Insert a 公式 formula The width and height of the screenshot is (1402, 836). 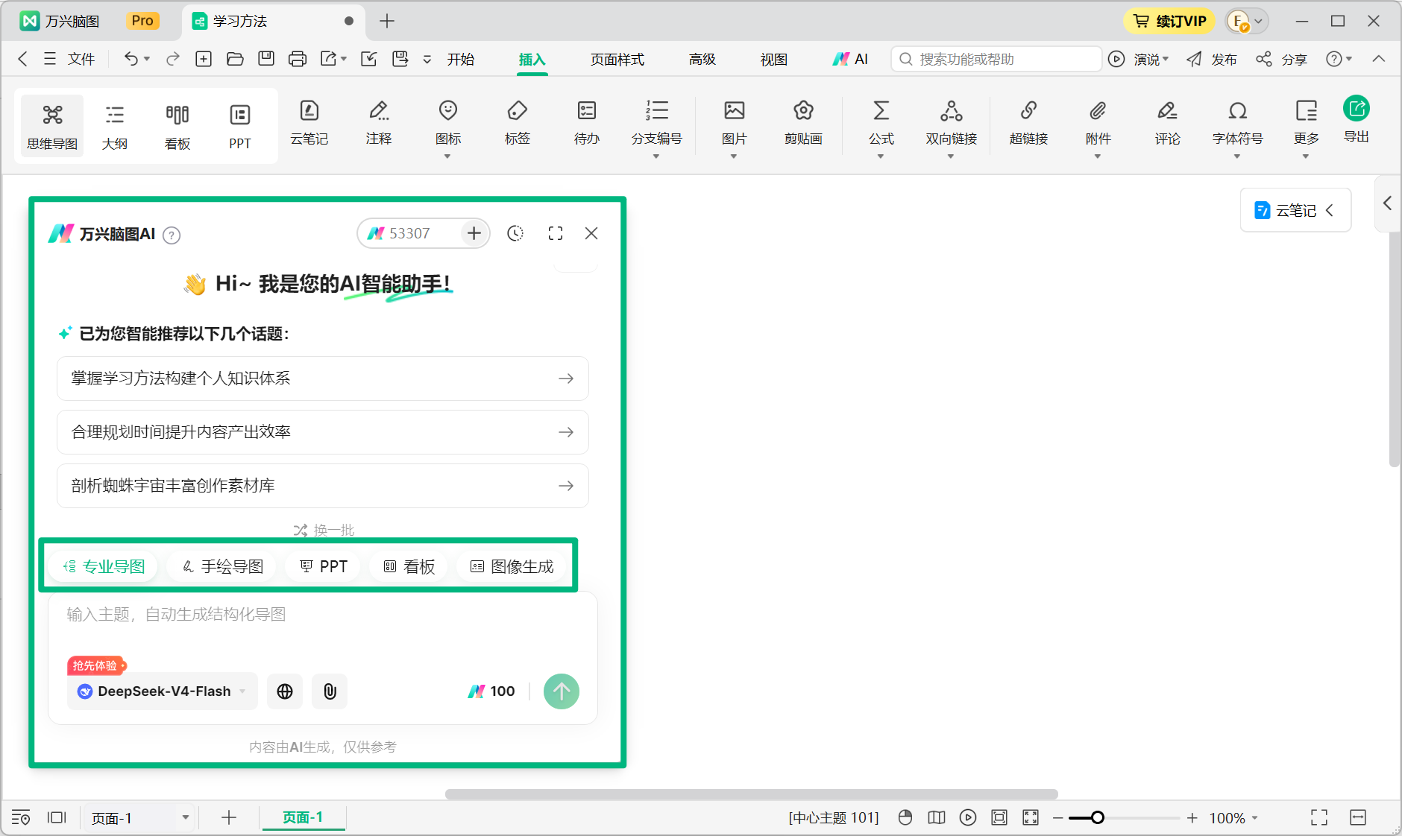pyautogui.click(x=881, y=128)
